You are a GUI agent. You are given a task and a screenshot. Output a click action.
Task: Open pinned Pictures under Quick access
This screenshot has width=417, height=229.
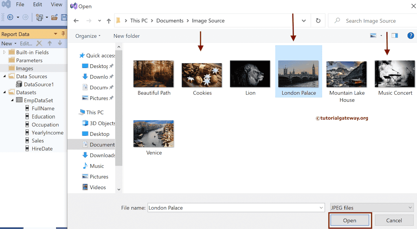click(x=98, y=98)
